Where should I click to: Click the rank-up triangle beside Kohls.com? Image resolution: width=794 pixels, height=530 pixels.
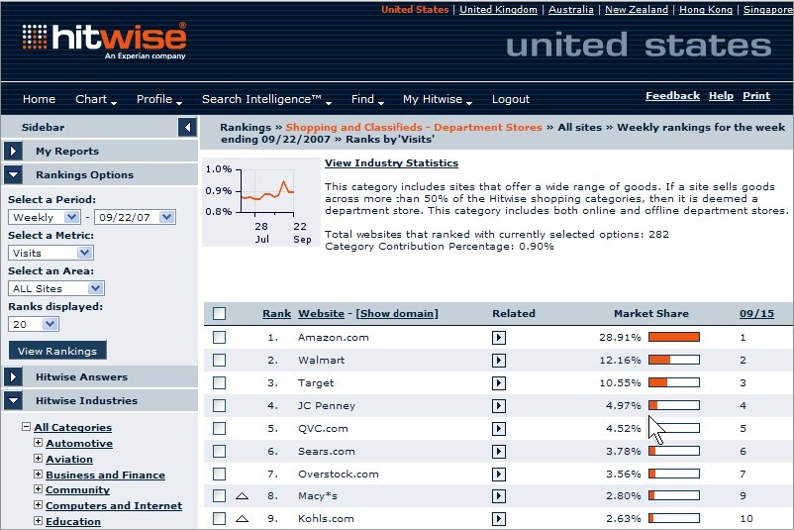click(242, 518)
